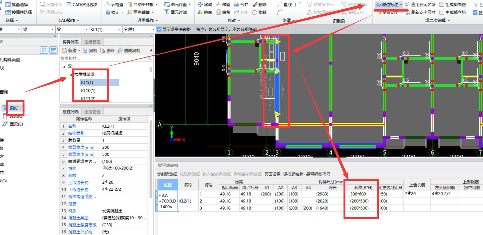
Task: Click 生成架立筋 generate erection bars
Action: point(453,12)
